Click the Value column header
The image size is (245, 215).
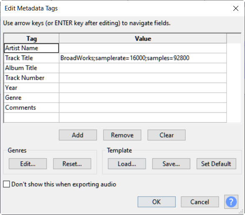click(x=143, y=38)
